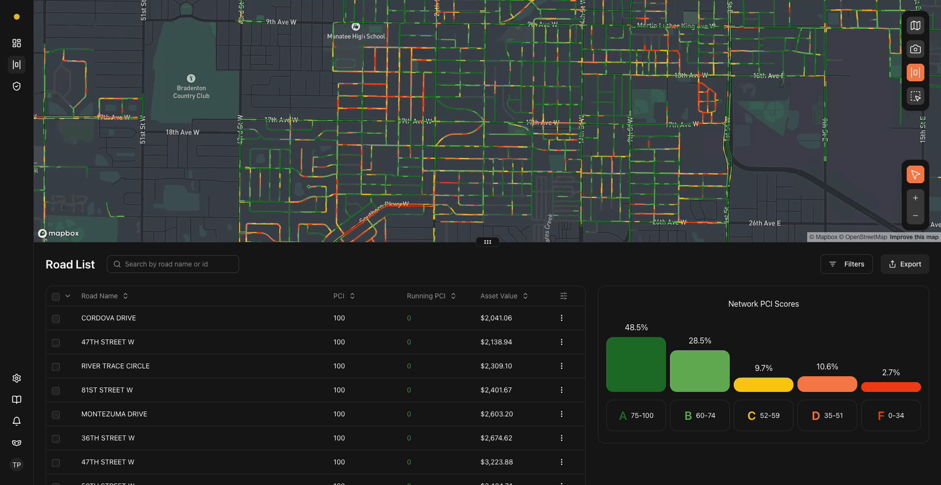Open notifications via bell icon
Screen dimensions: 941x485
click(x=16, y=421)
